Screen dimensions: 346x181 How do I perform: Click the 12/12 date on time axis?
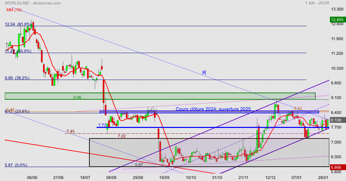pos(270,178)
